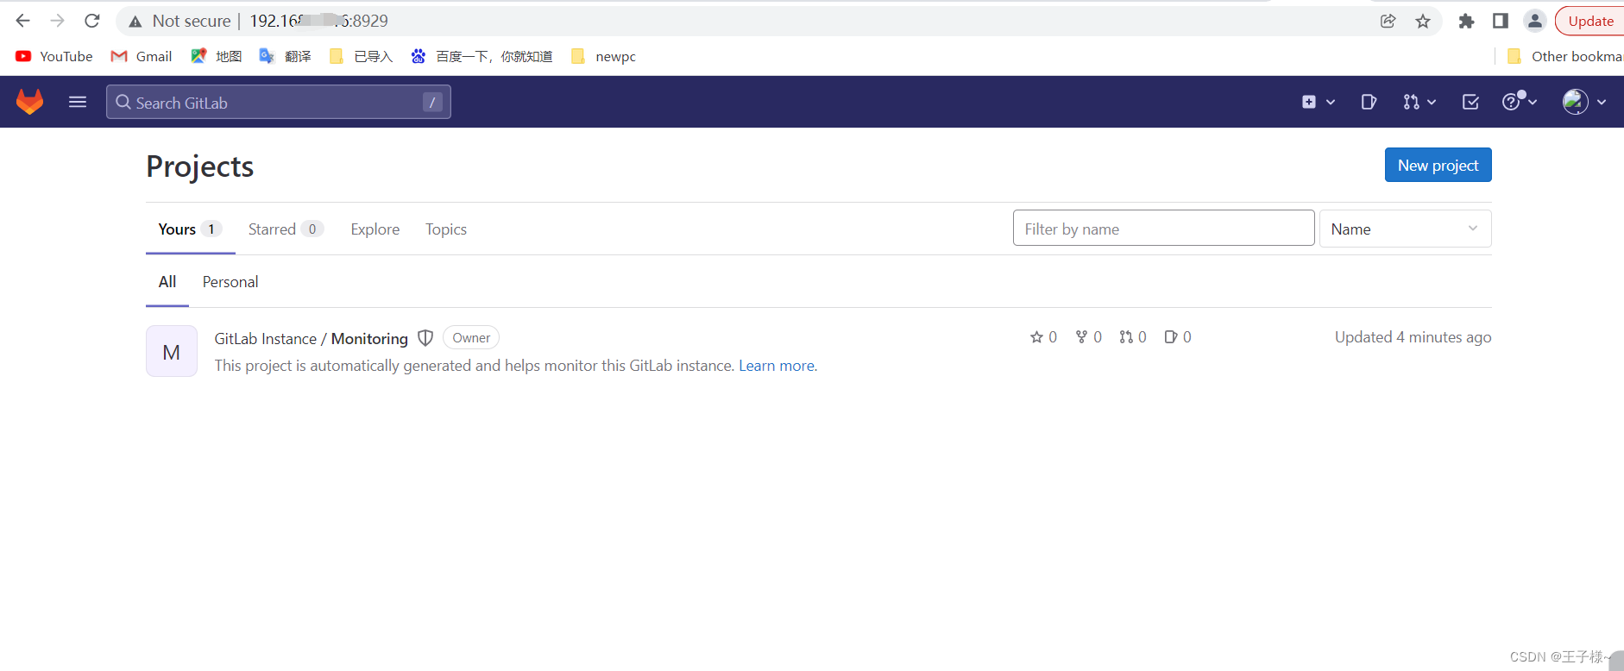Open the create new plus dropdown
This screenshot has height=671, width=1624.
1318,102
